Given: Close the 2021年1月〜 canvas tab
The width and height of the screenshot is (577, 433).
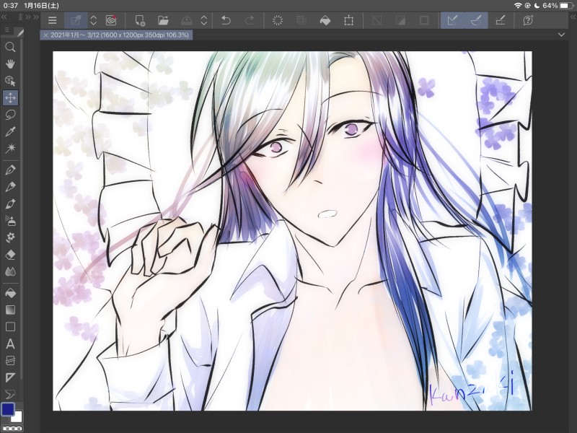Looking at the screenshot, I should [45, 35].
